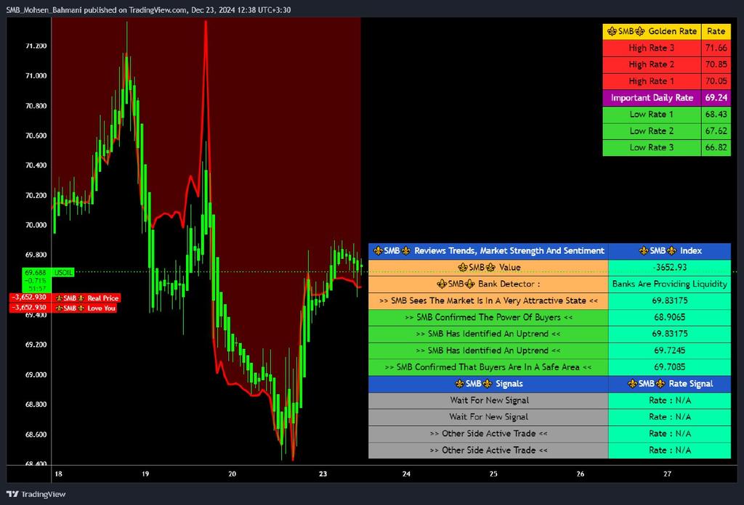Viewport: 744px width, 505px height.
Task: Click the 69.800 price axis label
Action: [x=36, y=255]
